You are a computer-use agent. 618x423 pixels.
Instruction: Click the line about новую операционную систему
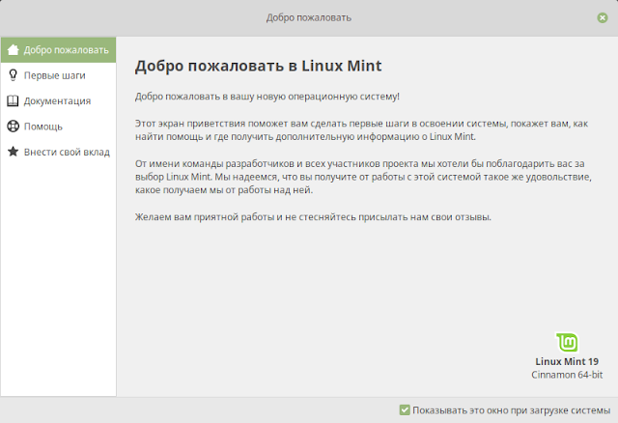(x=267, y=97)
